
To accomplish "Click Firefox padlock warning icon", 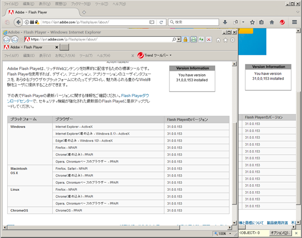I will coord(37,22).
